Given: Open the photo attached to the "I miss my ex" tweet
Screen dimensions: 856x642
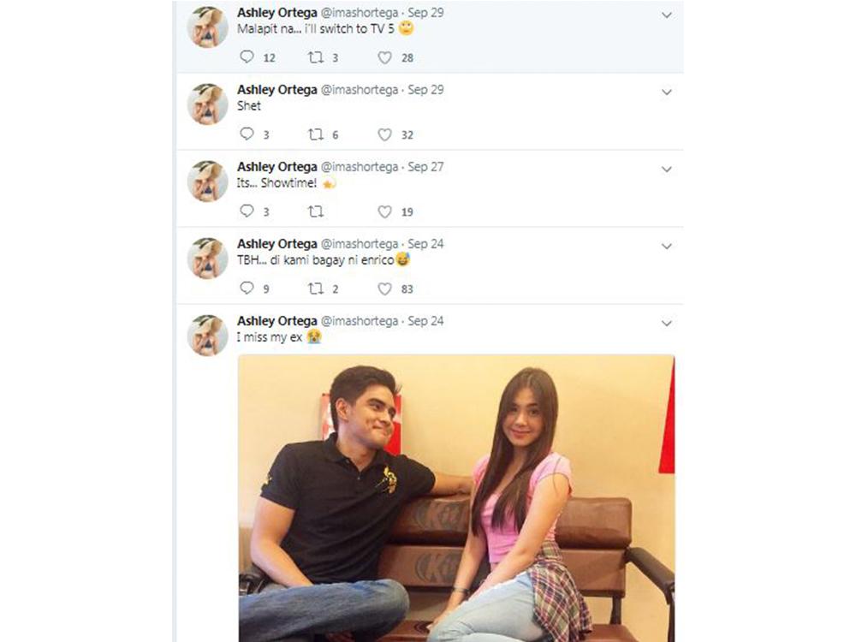Looking at the screenshot, I should click(455, 496).
